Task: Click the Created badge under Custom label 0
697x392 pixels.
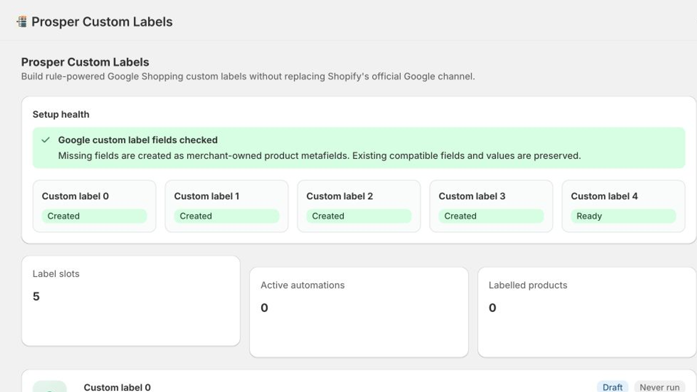Action: (x=94, y=216)
